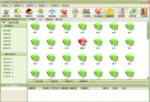
Task: Open the 来宾登记 menu
Action: pyautogui.click(x=6, y=6)
